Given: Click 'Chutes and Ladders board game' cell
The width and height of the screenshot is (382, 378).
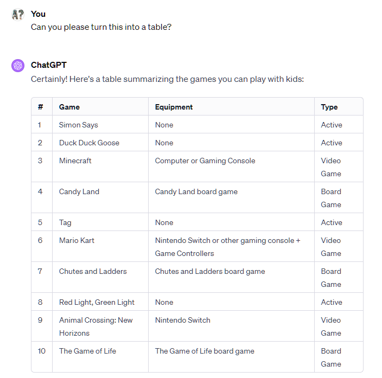Looking at the screenshot, I should [x=210, y=271].
